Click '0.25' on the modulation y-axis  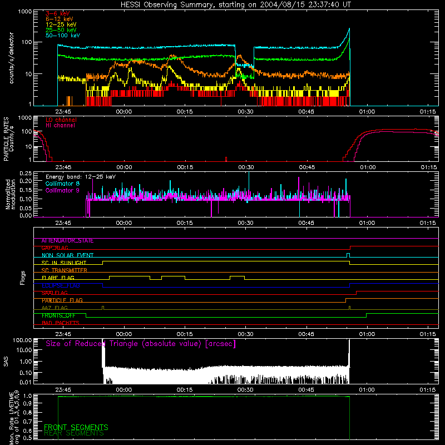click(26, 174)
